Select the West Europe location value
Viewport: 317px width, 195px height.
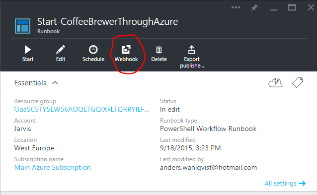click(x=34, y=148)
